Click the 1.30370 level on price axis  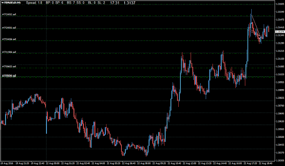tap(280, 153)
